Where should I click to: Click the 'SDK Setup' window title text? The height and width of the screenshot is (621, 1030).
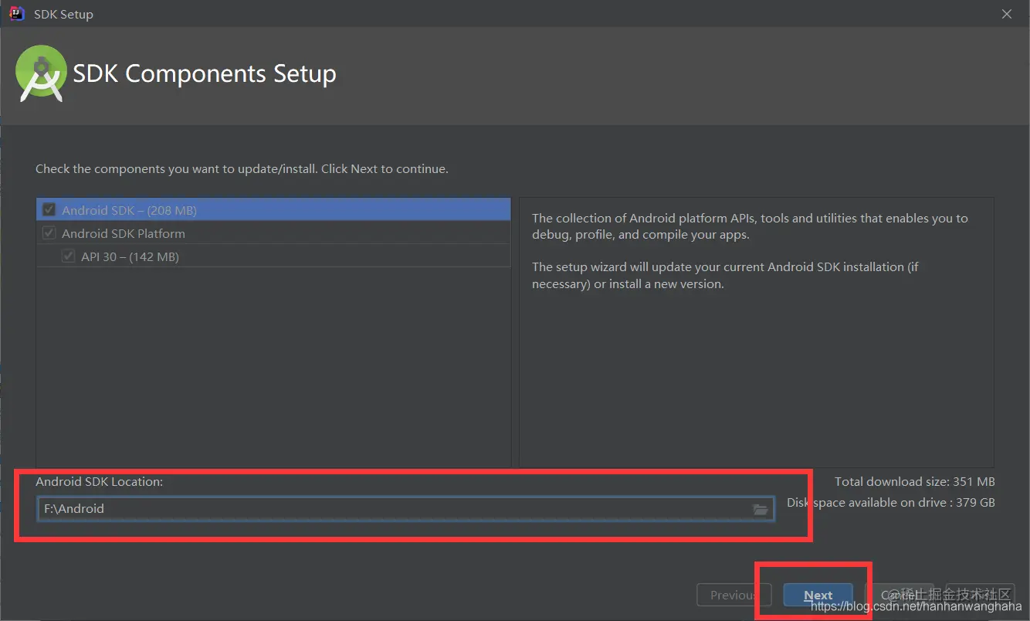(63, 14)
